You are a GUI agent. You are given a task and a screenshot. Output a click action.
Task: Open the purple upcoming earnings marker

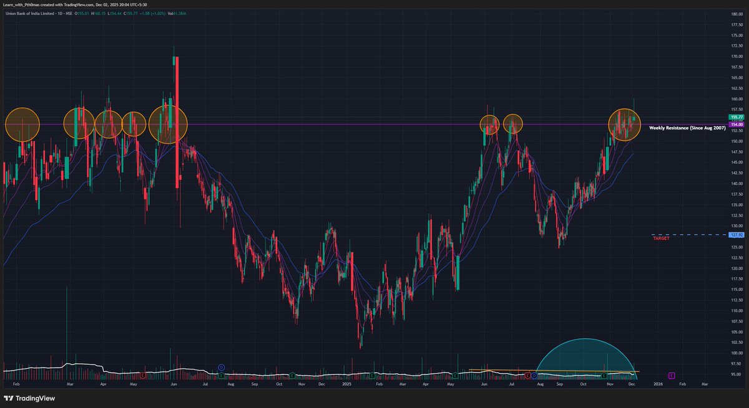tap(672, 376)
